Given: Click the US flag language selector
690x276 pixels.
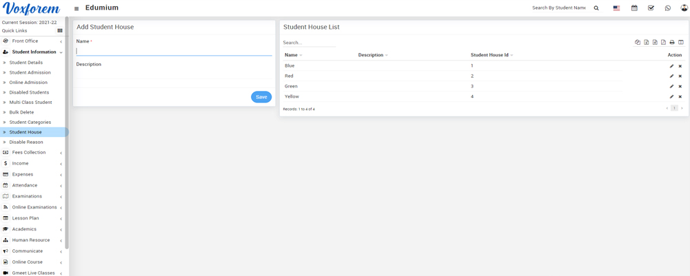Looking at the screenshot, I should [616, 8].
